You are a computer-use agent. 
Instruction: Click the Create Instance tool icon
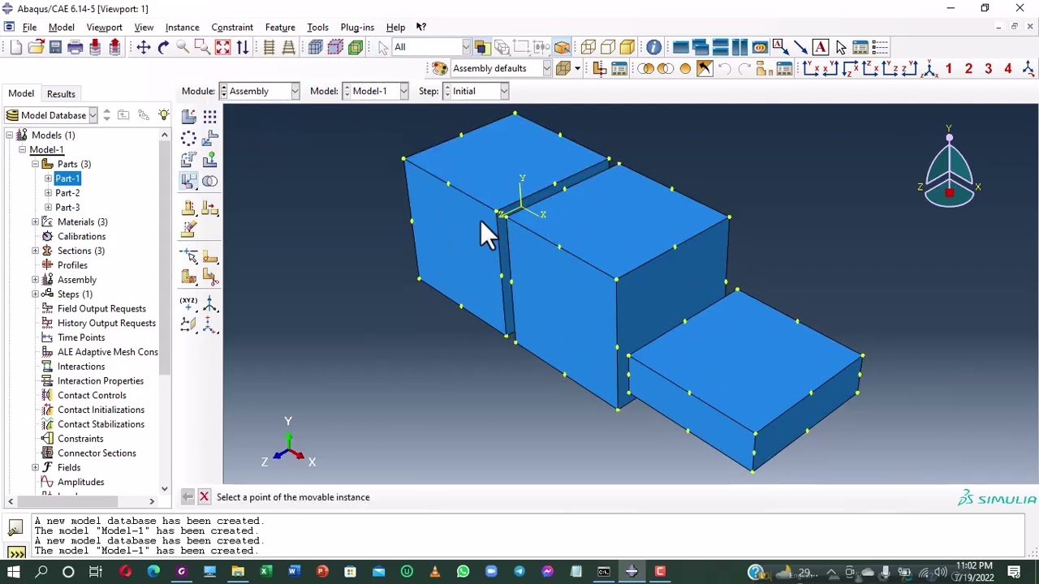tap(188, 117)
